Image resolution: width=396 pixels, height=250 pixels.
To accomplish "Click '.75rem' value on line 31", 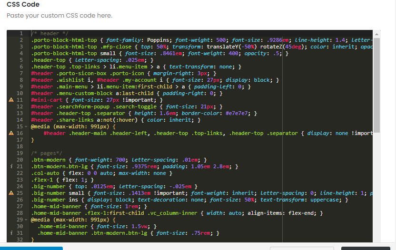I will click(x=200, y=233).
